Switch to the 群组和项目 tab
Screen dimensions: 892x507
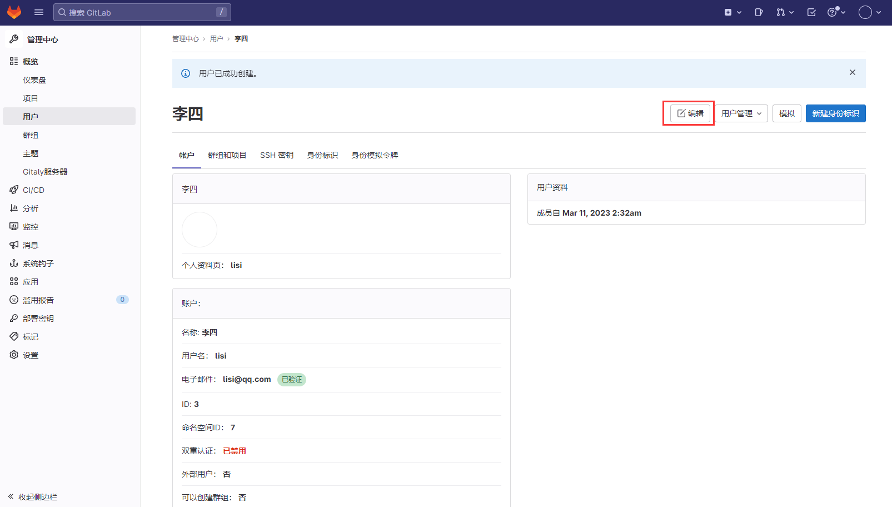pos(227,155)
